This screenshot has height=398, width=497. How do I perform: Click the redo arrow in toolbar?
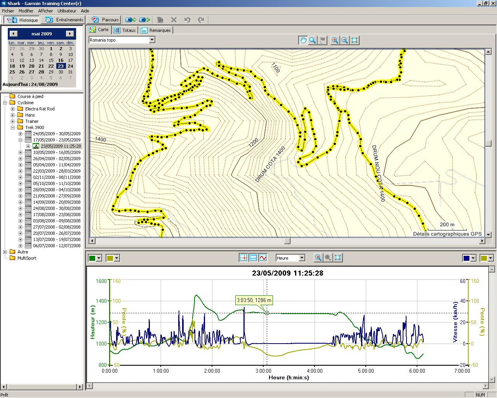click(x=201, y=20)
